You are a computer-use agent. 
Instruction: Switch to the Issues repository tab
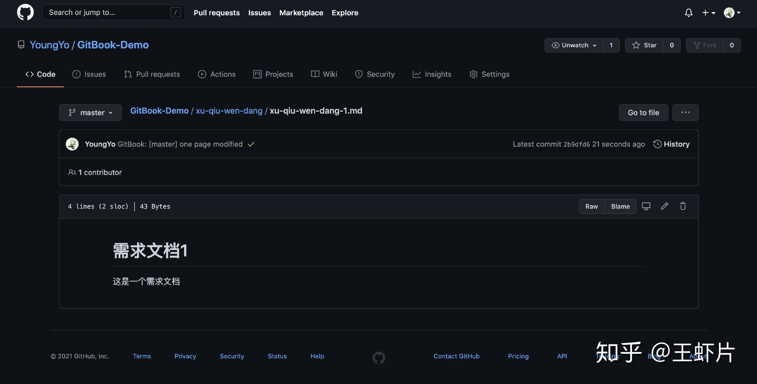click(x=89, y=74)
